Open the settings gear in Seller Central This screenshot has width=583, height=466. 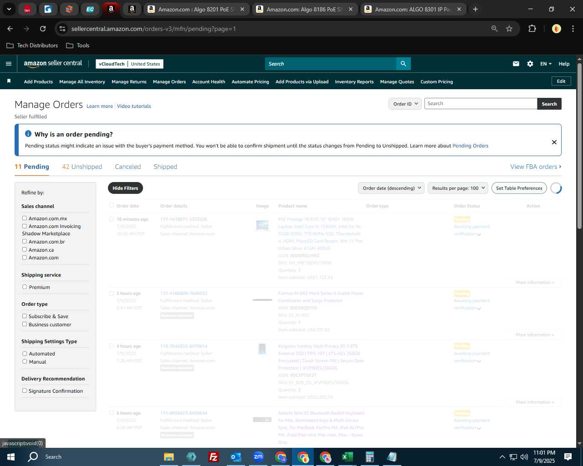[530, 64]
